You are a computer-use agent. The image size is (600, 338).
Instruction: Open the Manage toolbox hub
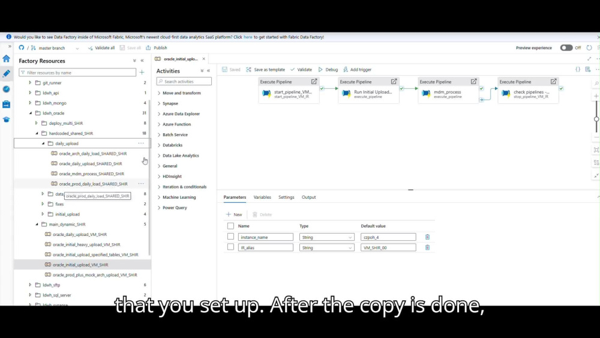[6, 104]
